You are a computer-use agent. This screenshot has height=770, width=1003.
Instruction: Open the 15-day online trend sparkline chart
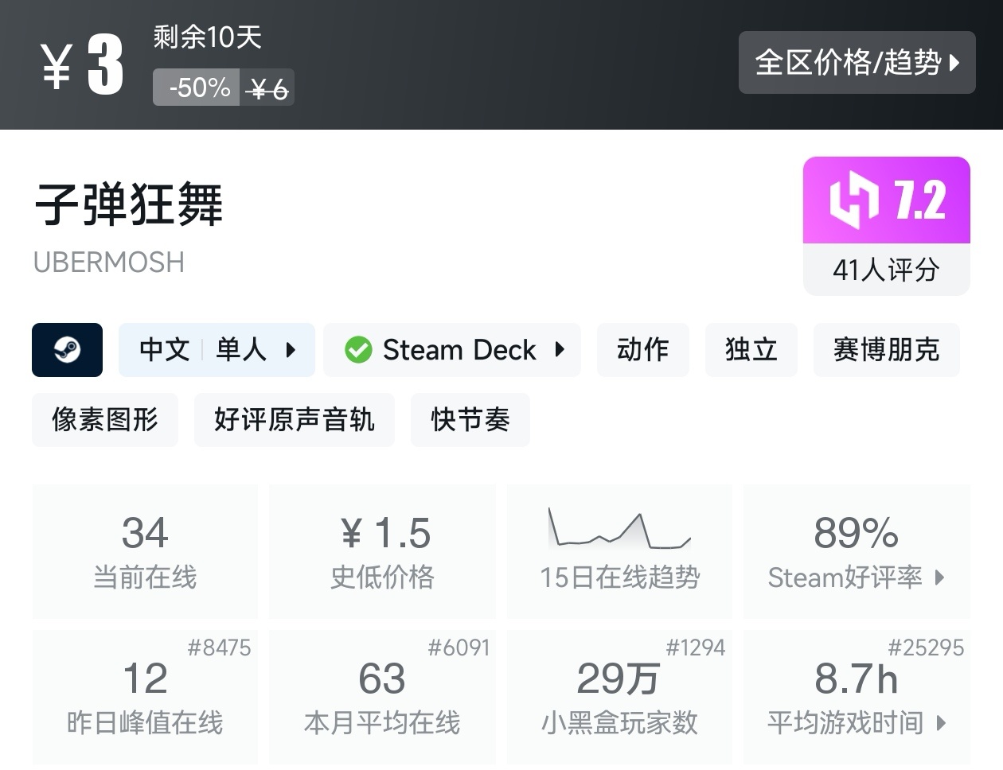tap(619, 531)
